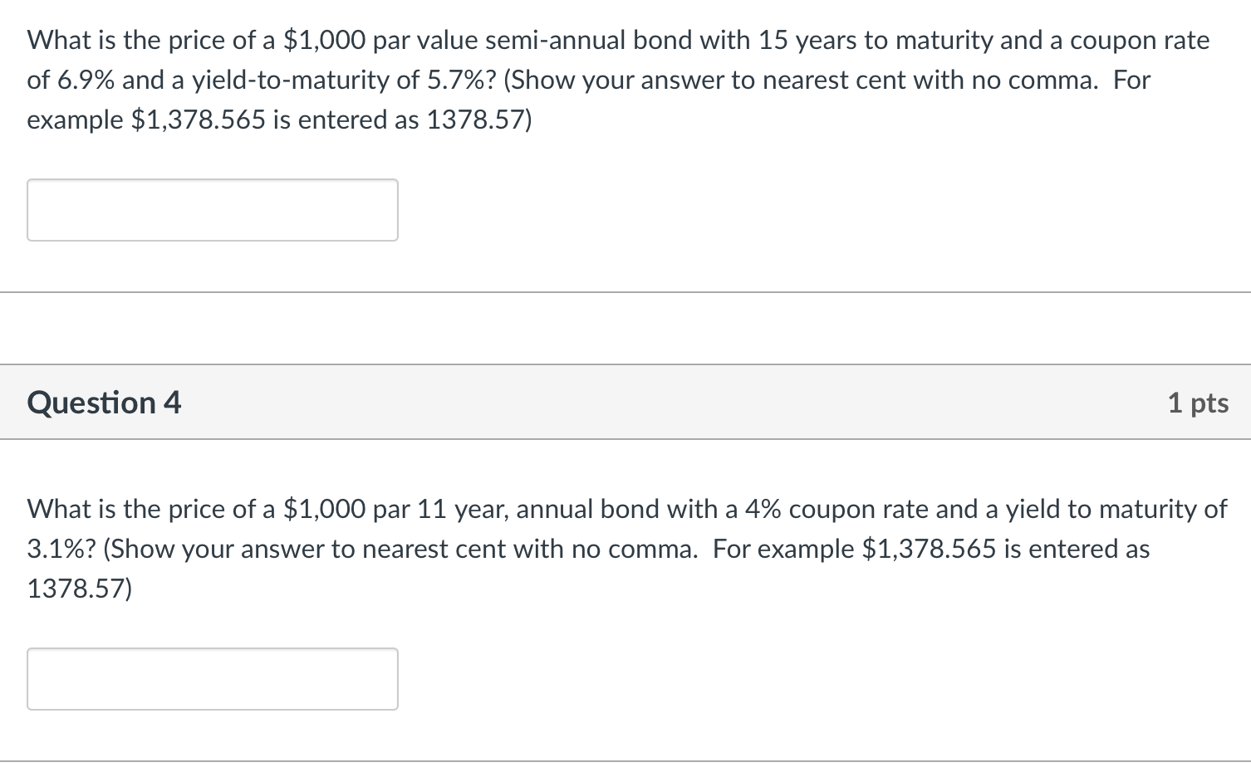The image size is (1251, 772).
Task: Focus the Question 4 answer input field
Action: coord(212,679)
